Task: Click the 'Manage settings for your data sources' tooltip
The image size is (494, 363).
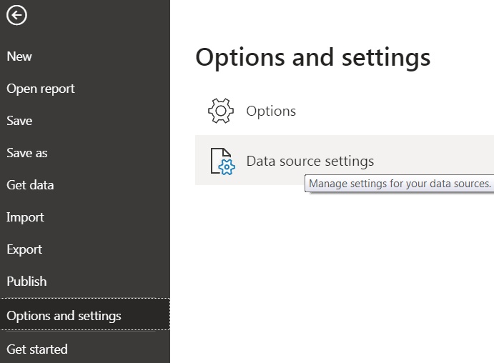Action: pos(400,184)
